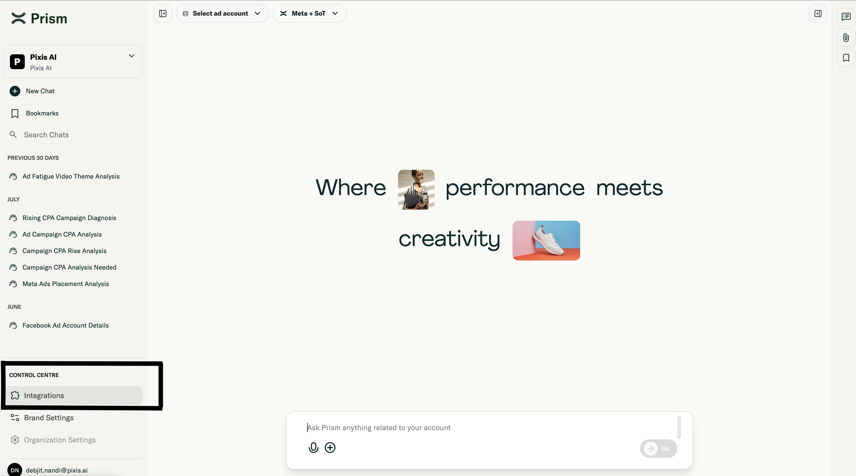
Task: Open Brand Settings
Action: (x=49, y=417)
